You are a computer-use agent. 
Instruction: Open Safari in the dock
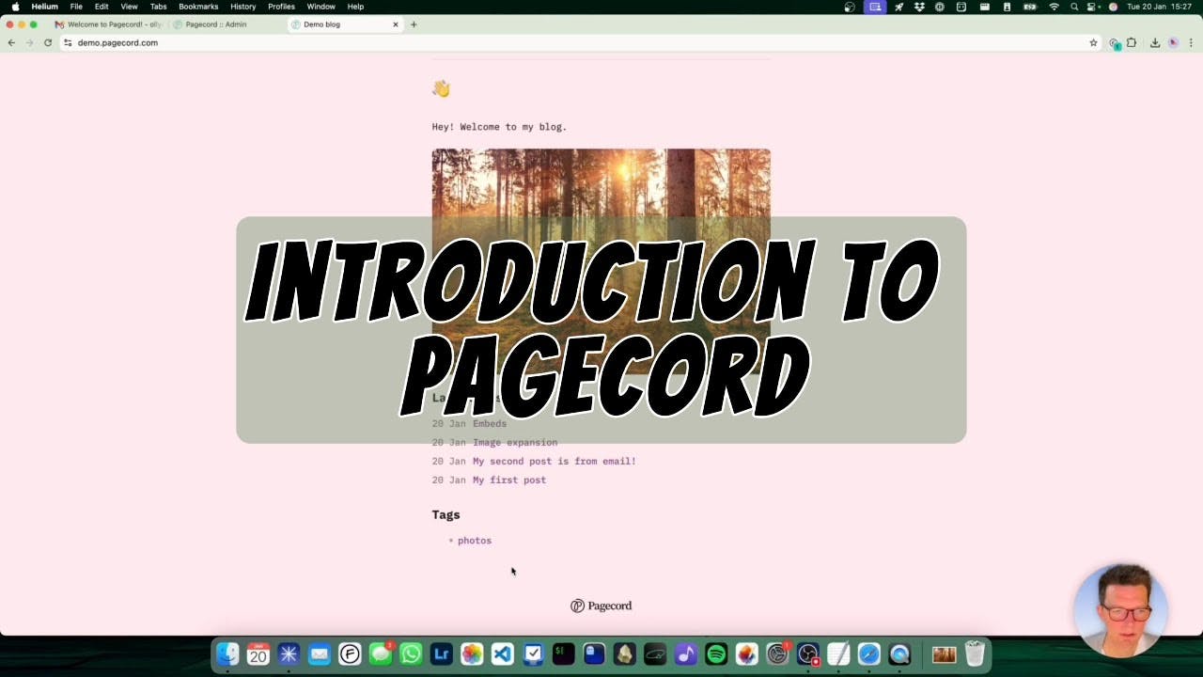(x=869, y=653)
